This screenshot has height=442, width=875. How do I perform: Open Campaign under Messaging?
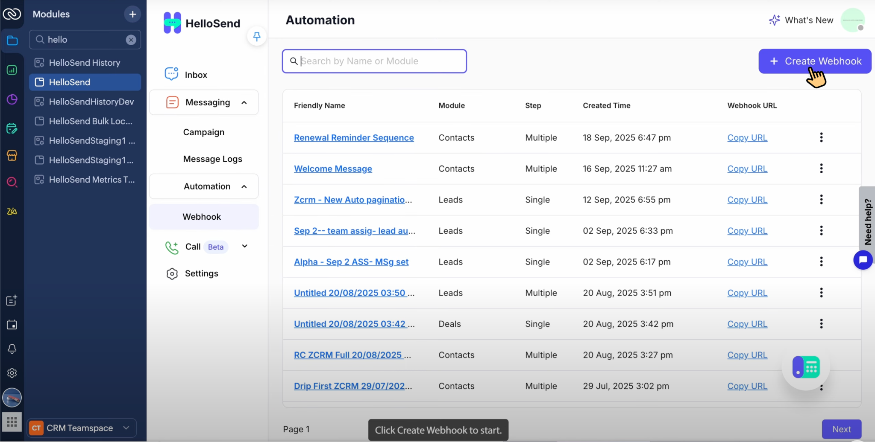(204, 132)
